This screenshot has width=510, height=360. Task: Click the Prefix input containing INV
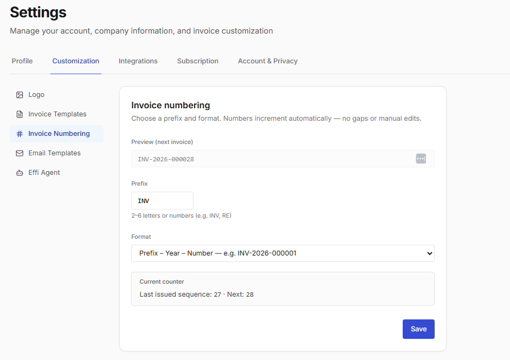pyautogui.click(x=162, y=201)
